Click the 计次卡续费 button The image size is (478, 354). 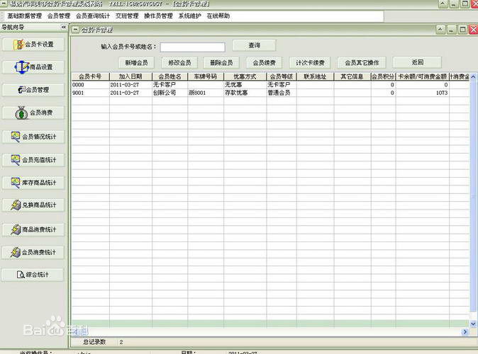coord(310,63)
